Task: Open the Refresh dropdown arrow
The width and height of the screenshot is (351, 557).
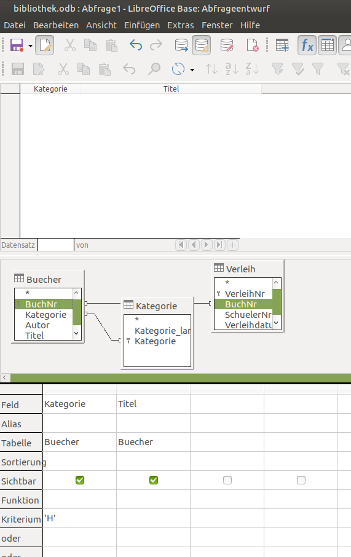Action: [x=192, y=69]
